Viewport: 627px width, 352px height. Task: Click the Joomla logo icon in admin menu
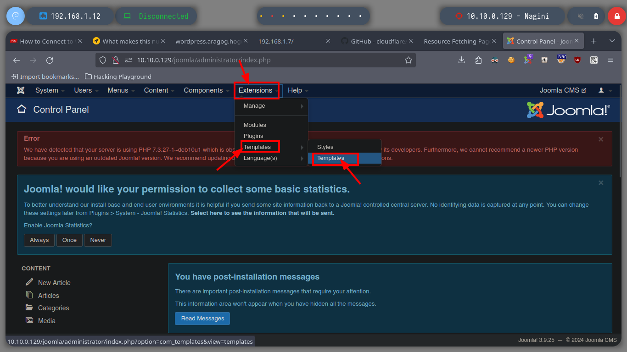pyautogui.click(x=21, y=90)
